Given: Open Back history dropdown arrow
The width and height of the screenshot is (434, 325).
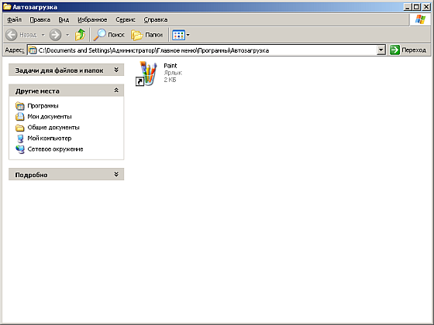Looking at the screenshot, I should 43,35.
